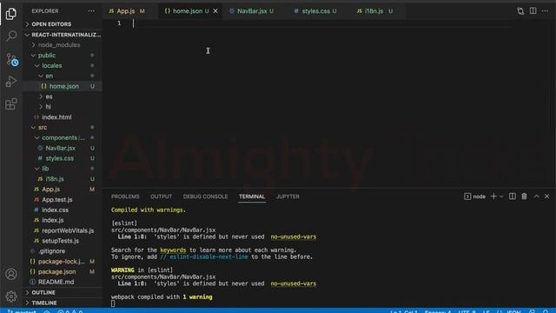Image resolution: width=556 pixels, height=313 pixels.
Task: Expand the node_modules folder
Action: [63, 45]
